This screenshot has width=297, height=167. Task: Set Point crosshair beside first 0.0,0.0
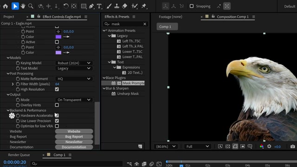click(x=58, y=32)
